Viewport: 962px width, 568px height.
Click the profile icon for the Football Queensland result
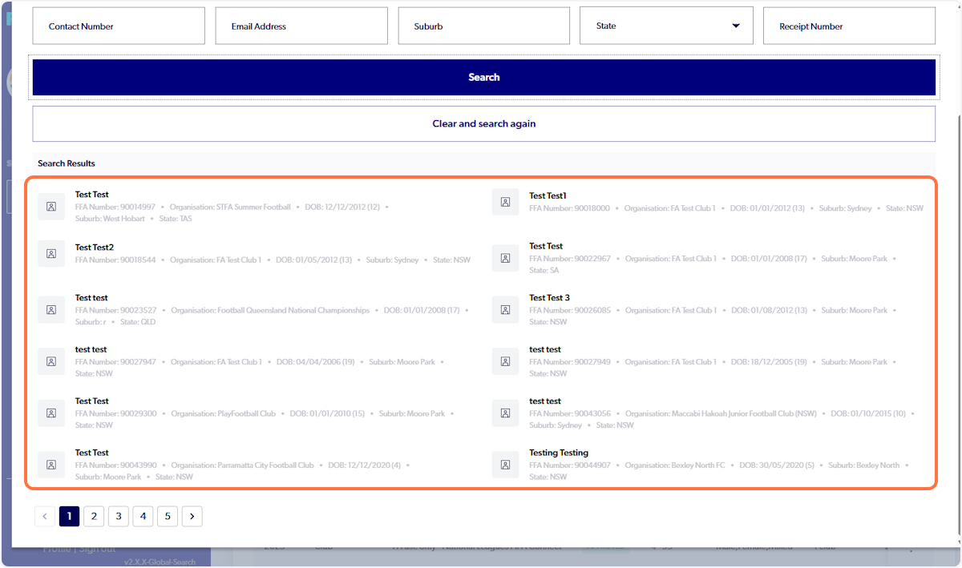click(x=51, y=309)
